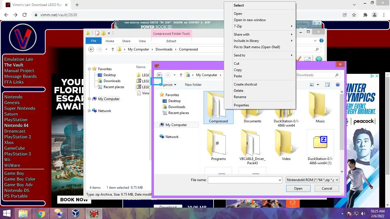This screenshot has width=390, height=219.
Task: Click New folder icon in explorer quick access toolbar
Action: [104, 33]
